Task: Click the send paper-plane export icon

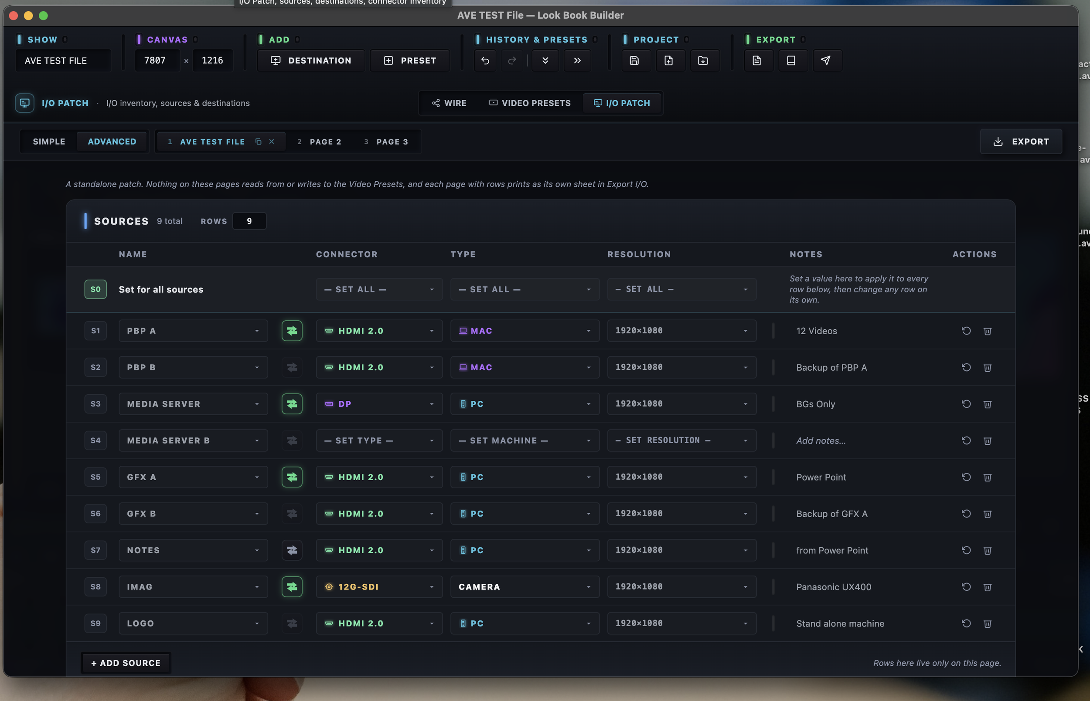Action: (x=825, y=61)
